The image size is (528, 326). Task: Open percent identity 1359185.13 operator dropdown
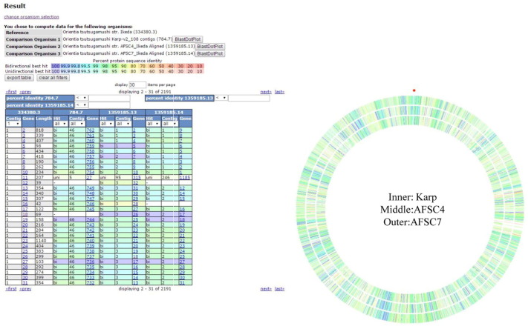(220, 98)
